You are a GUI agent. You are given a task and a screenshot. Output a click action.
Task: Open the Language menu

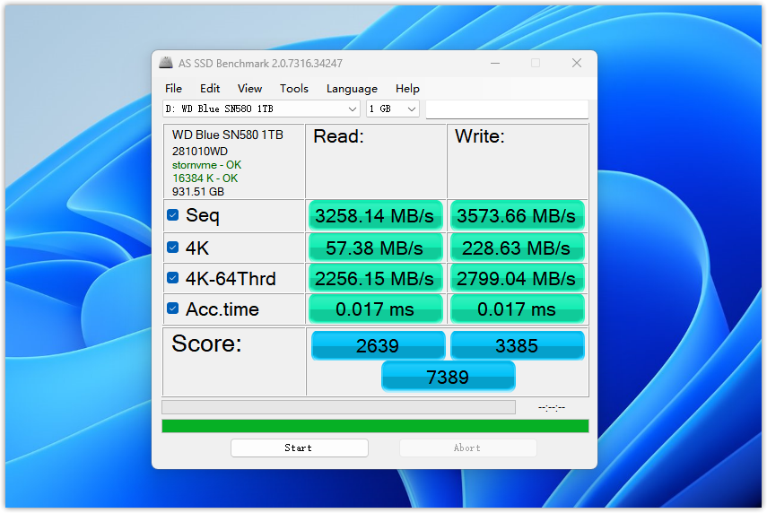[x=352, y=89]
